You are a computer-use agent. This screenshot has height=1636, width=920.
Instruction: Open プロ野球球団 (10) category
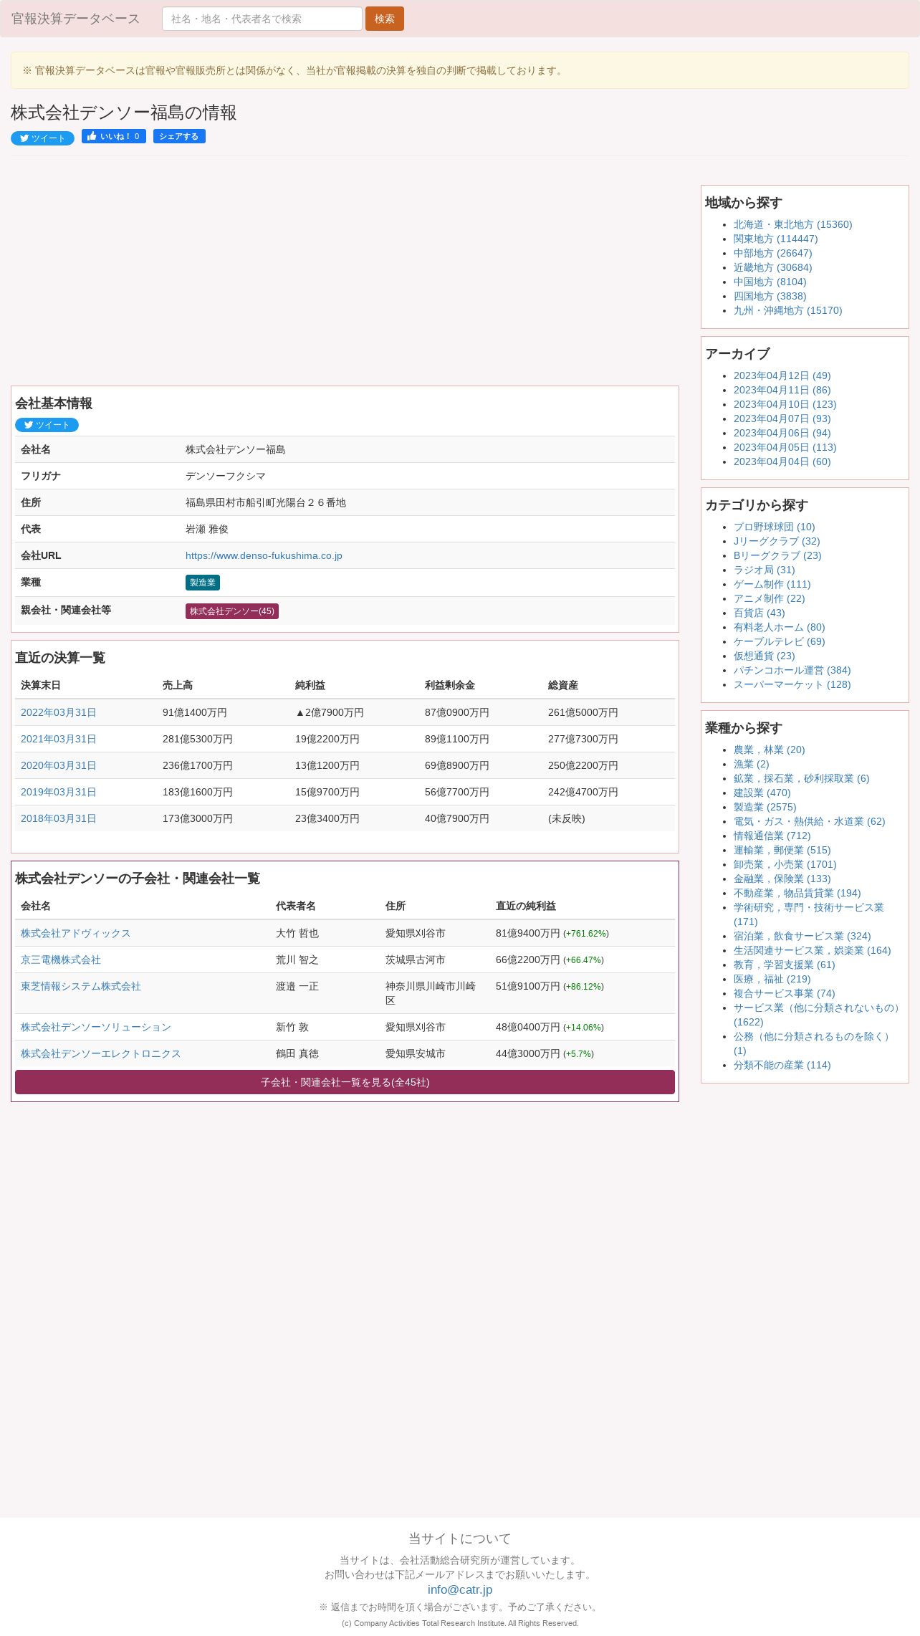pos(774,527)
